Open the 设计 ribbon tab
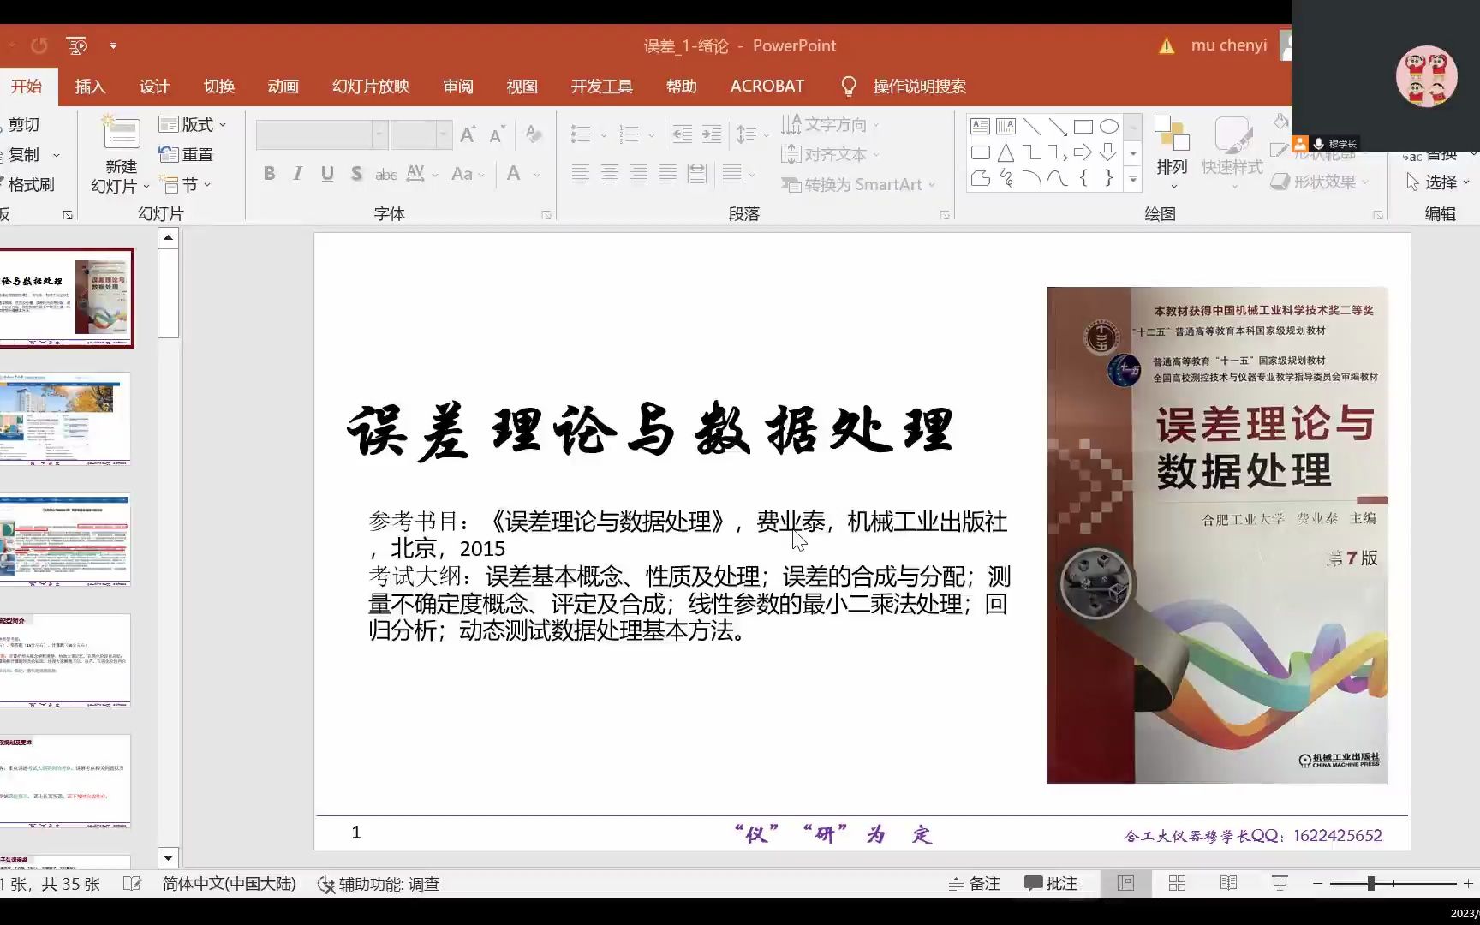This screenshot has height=925, width=1480. point(155,87)
